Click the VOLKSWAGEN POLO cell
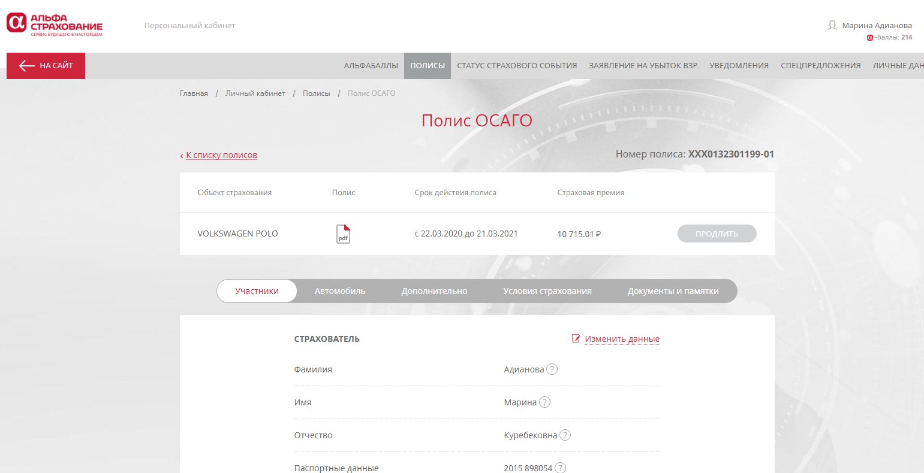The height and width of the screenshot is (473, 924). (x=237, y=234)
